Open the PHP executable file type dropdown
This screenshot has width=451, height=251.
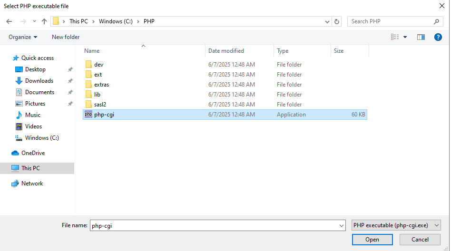tap(396, 225)
